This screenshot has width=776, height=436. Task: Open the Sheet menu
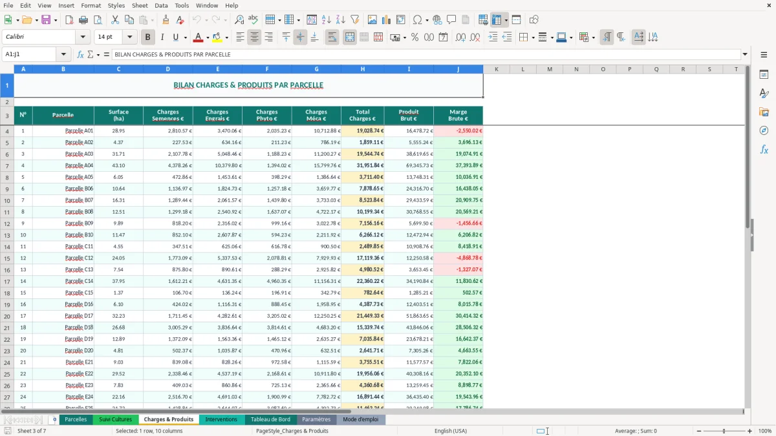click(140, 5)
